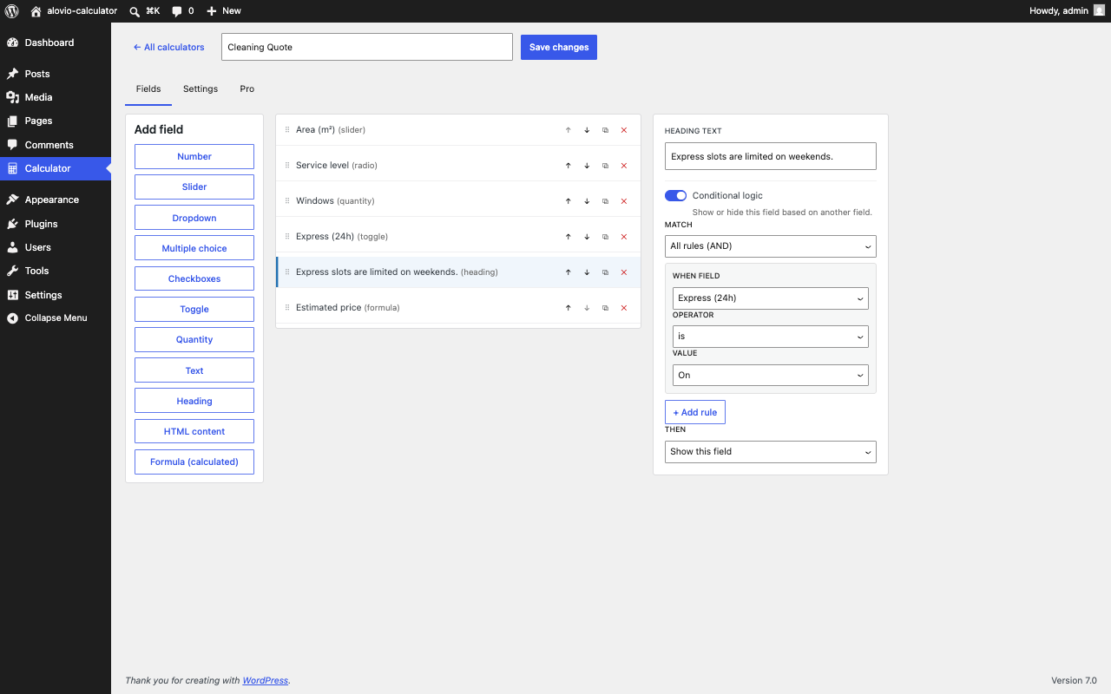Move Windows field up

coord(569,201)
